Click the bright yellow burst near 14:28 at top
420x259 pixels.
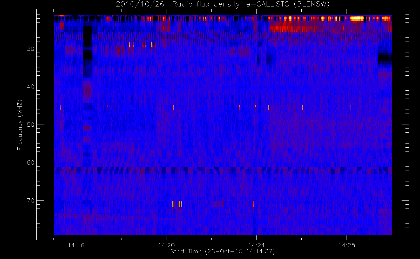click(357, 18)
